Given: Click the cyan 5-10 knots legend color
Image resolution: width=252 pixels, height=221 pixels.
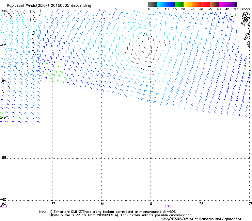Looking at the screenshot, I should [161, 4].
